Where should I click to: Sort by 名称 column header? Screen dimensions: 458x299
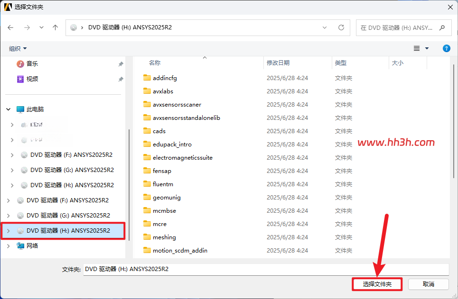pos(155,63)
